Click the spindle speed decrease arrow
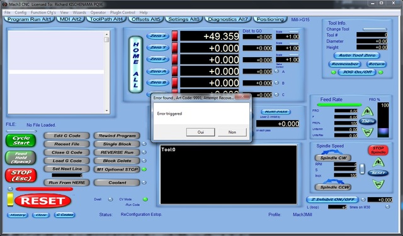 tap(378, 184)
